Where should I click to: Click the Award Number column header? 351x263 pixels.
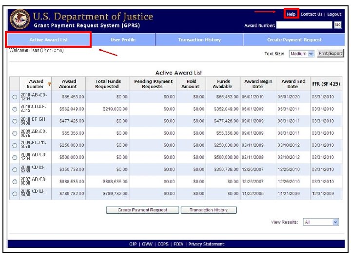(x=36, y=84)
